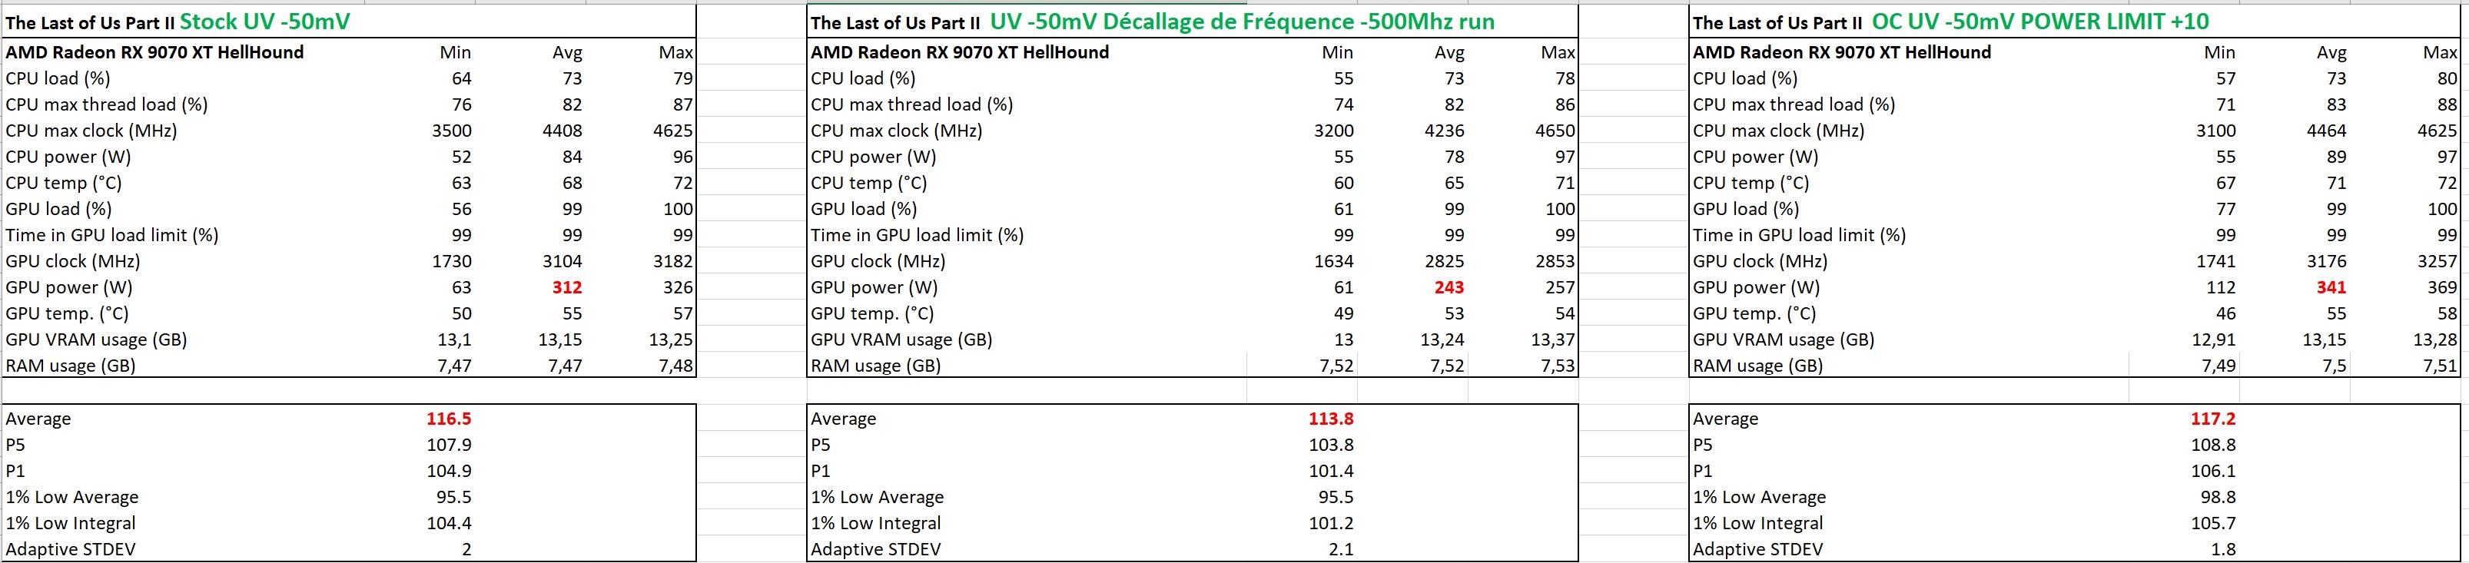Click CPU power average value 84

coord(572,157)
